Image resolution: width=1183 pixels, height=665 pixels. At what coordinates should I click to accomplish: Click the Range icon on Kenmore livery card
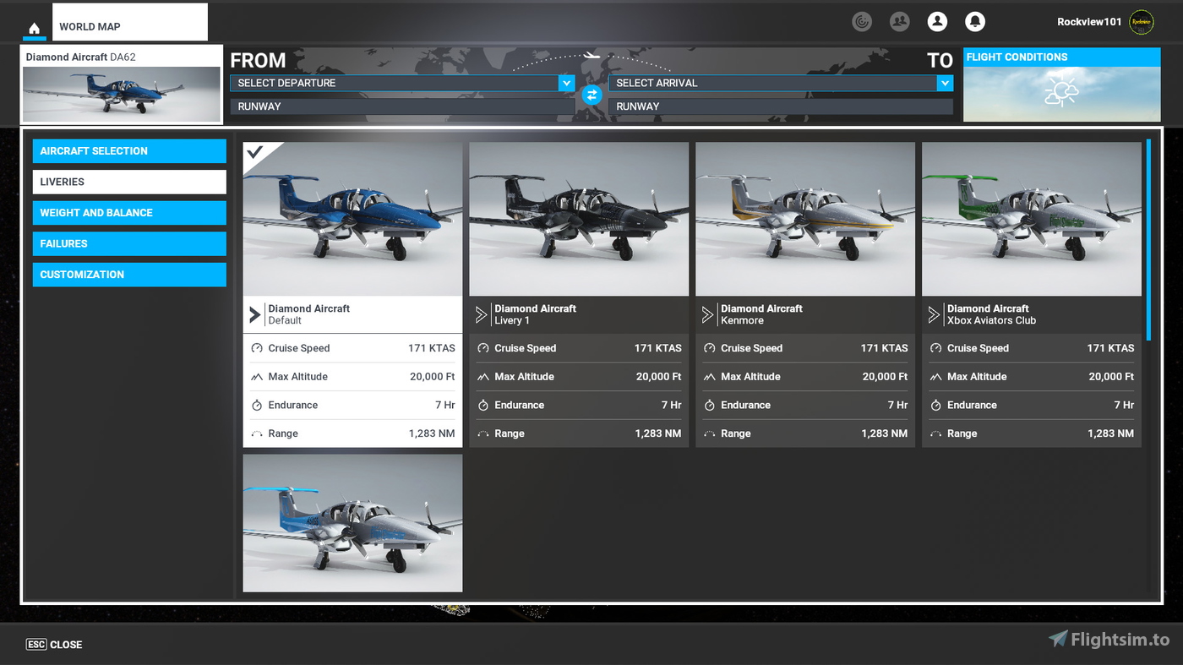708,433
